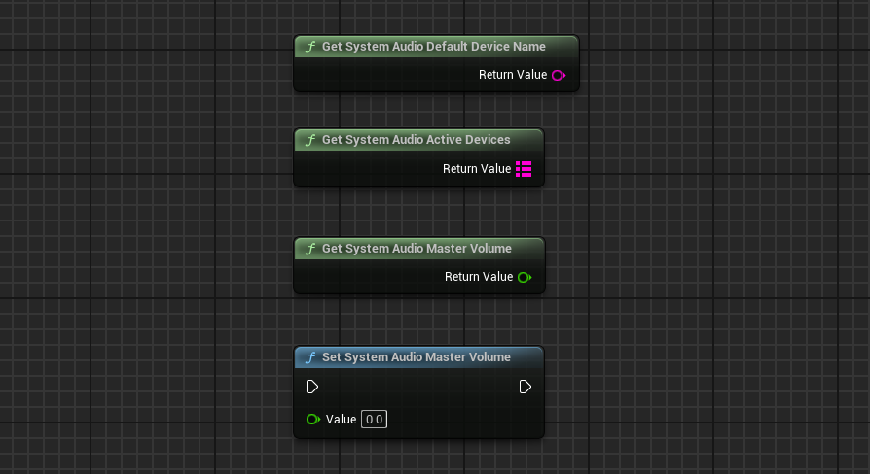The height and width of the screenshot is (474, 870).
Task: Click function icon on Get System Audio Active Devices
Action: click(x=310, y=140)
